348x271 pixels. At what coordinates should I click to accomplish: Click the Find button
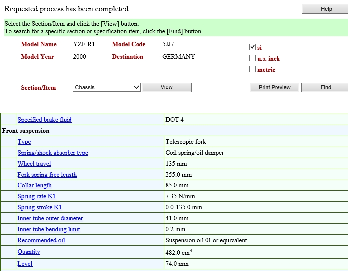325,87
